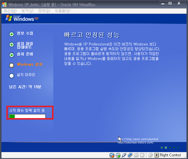Click the shared folders status icon

[136, 155]
